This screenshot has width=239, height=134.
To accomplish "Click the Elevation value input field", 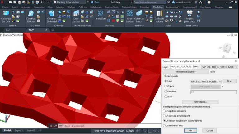I will [213, 92].
